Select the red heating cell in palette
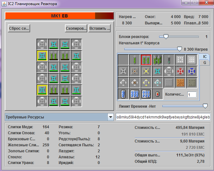 (157, 94)
